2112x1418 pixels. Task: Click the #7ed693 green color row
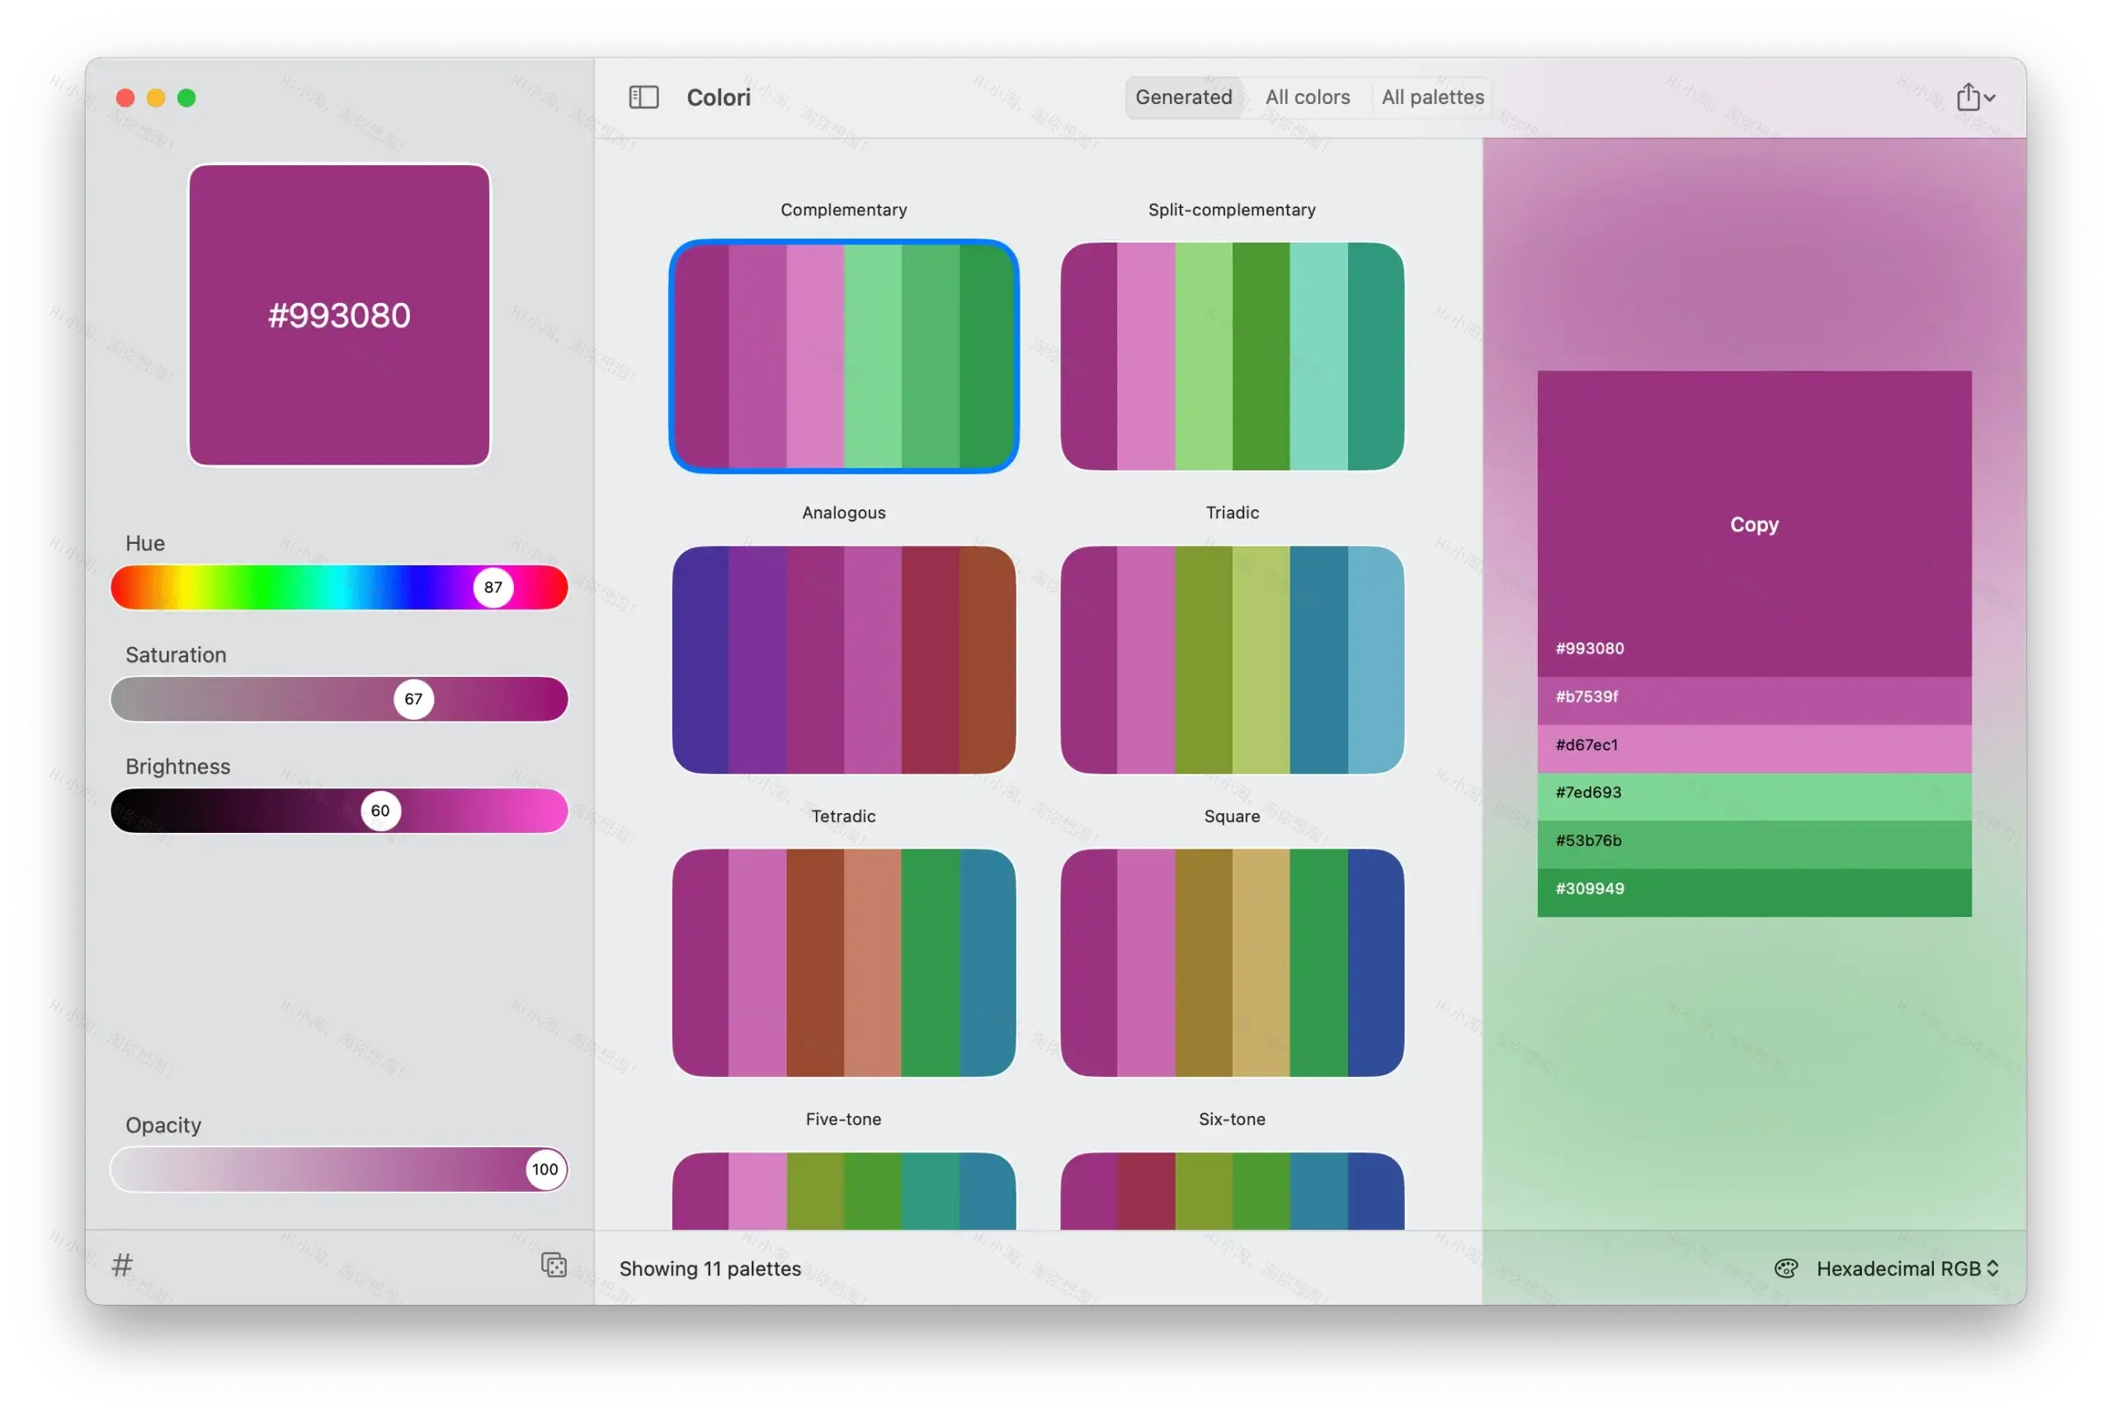pyautogui.click(x=1753, y=792)
